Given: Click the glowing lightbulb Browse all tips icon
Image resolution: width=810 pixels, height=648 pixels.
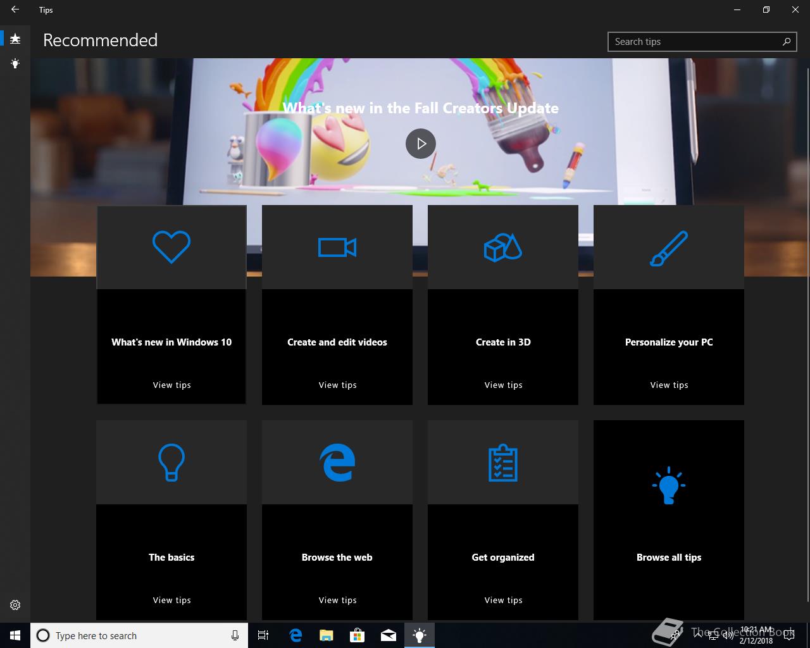Looking at the screenshot, I should coord(669,486).
